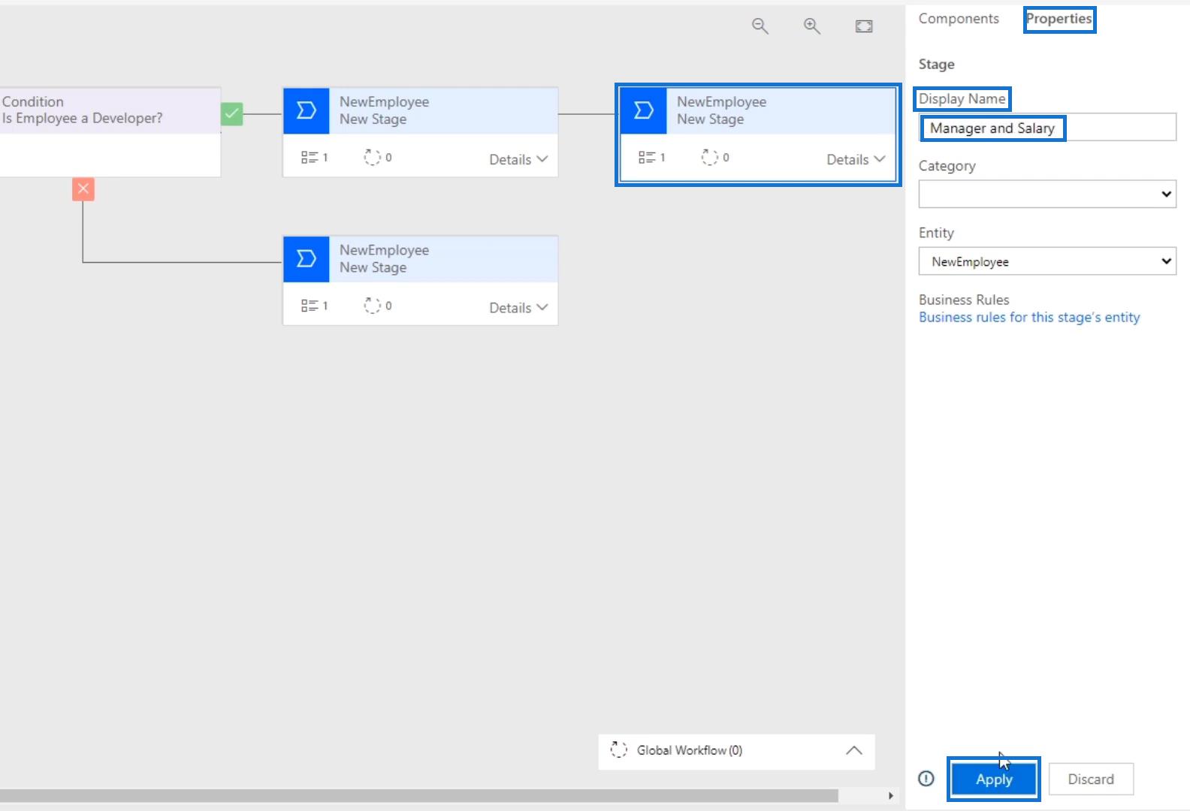The width and height of the screenshot is (1190, 811).
Task: Click the Apply button
Action: point(994,779)
